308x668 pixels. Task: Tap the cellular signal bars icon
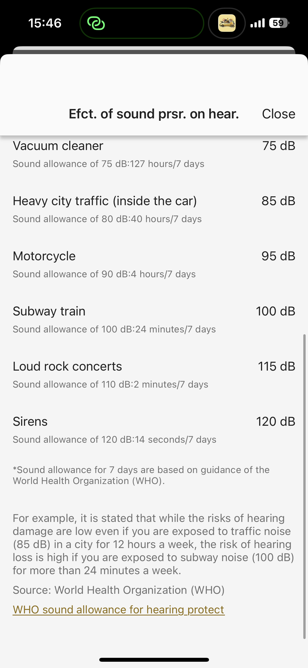tap(257, 23)
